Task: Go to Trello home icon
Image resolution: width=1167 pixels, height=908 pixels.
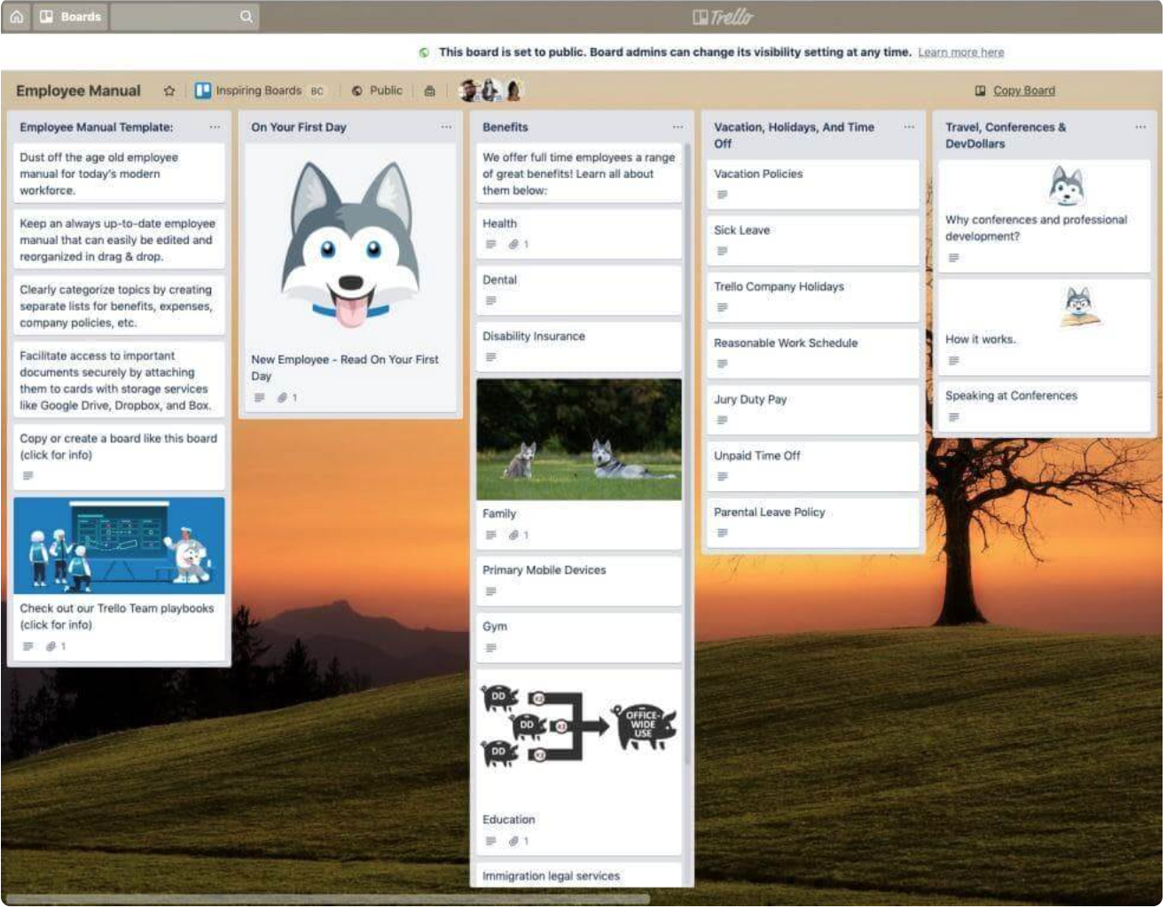Action: 16,16
